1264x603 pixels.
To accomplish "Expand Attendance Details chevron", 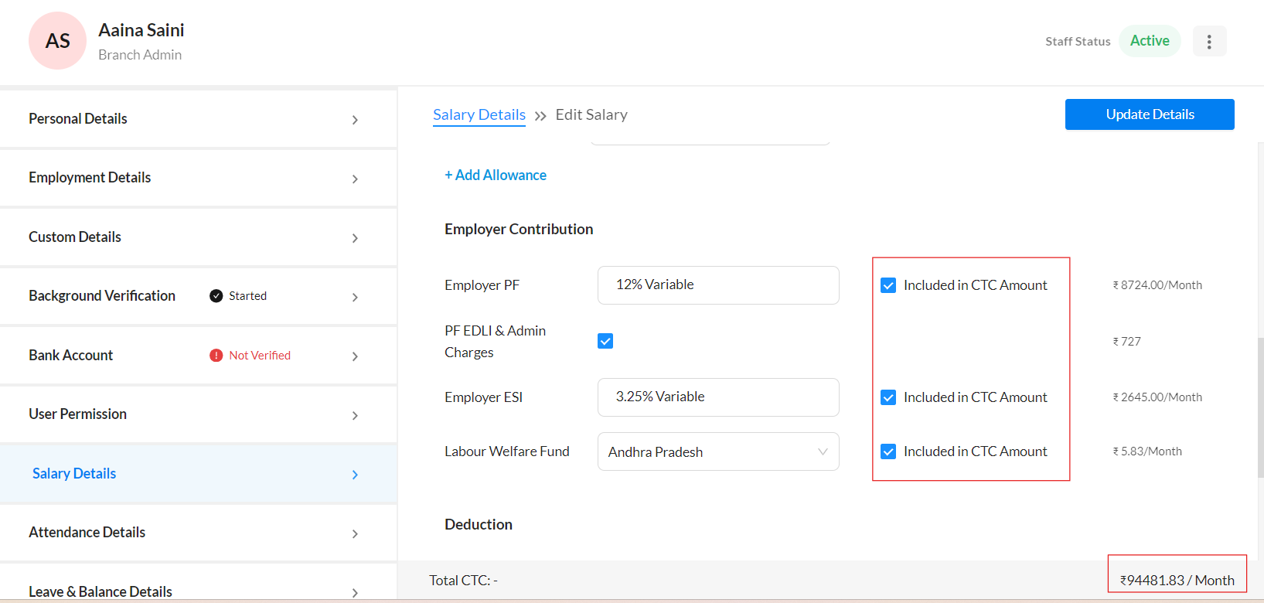I will pos(355,533).
